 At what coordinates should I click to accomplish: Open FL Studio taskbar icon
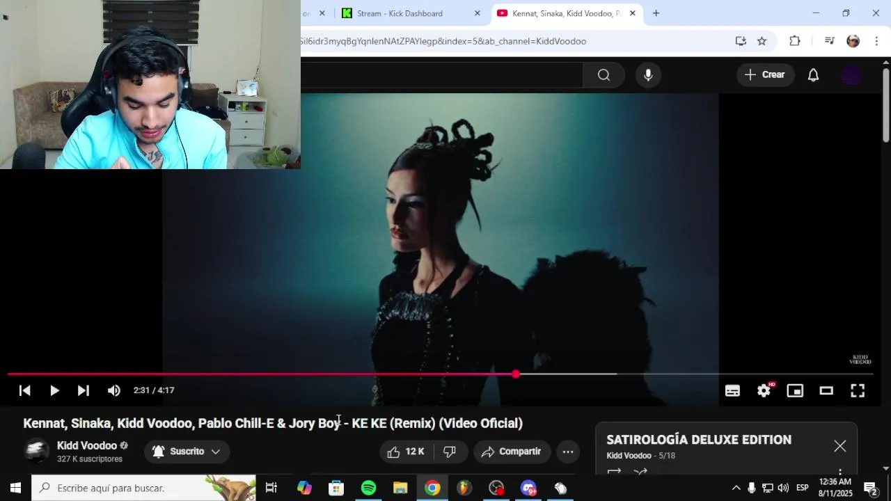coord(464,488)
